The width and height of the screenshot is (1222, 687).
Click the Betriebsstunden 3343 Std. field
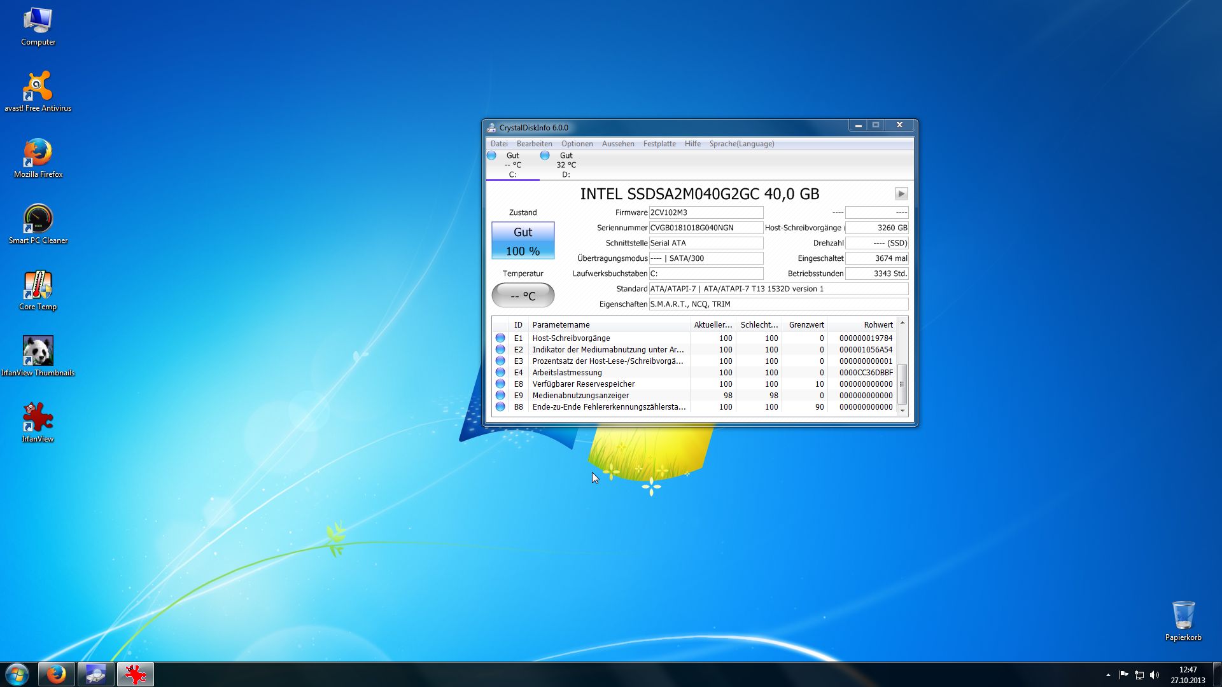pyautogui.click(x=877, y=274)
